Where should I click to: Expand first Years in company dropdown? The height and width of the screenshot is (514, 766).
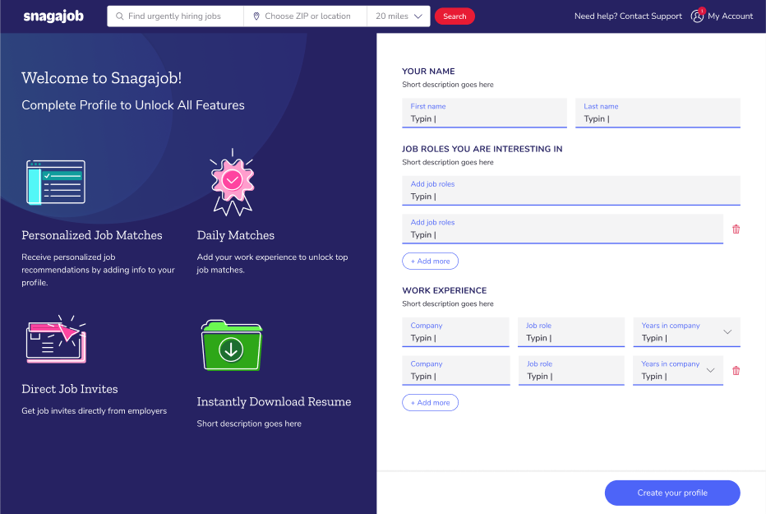tap(727, 331)
